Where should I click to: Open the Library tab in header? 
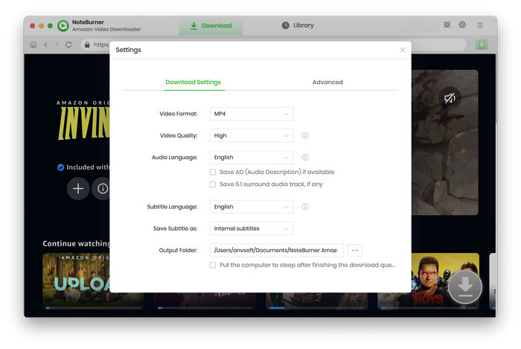[x=298, y=25]
